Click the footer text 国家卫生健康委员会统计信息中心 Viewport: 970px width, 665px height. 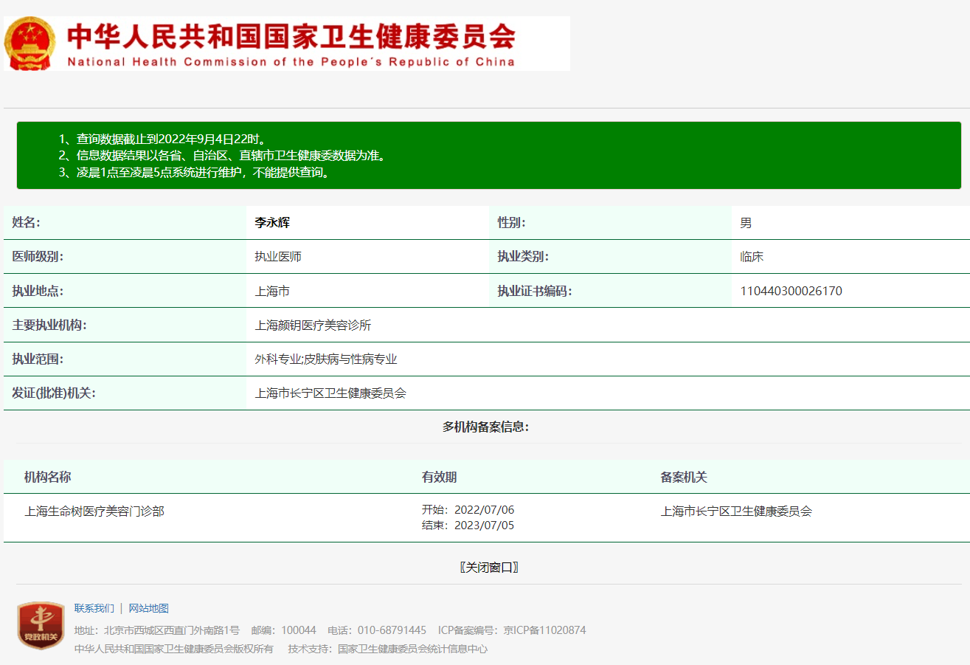tap(413, 649)
